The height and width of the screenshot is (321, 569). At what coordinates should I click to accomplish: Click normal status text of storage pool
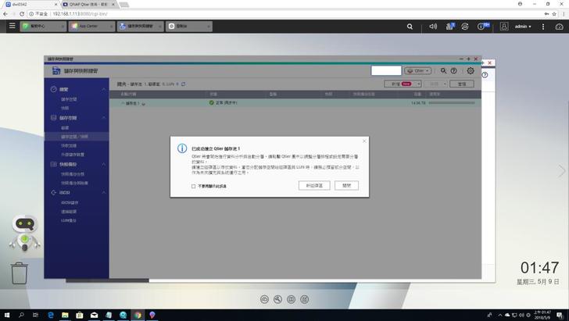(226, 103)
